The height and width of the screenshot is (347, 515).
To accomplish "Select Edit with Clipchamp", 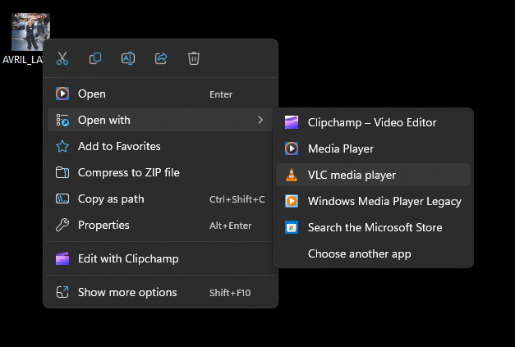I will click(x=160, y=258).
